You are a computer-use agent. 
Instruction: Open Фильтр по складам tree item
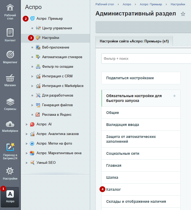(x=58, y=66)
